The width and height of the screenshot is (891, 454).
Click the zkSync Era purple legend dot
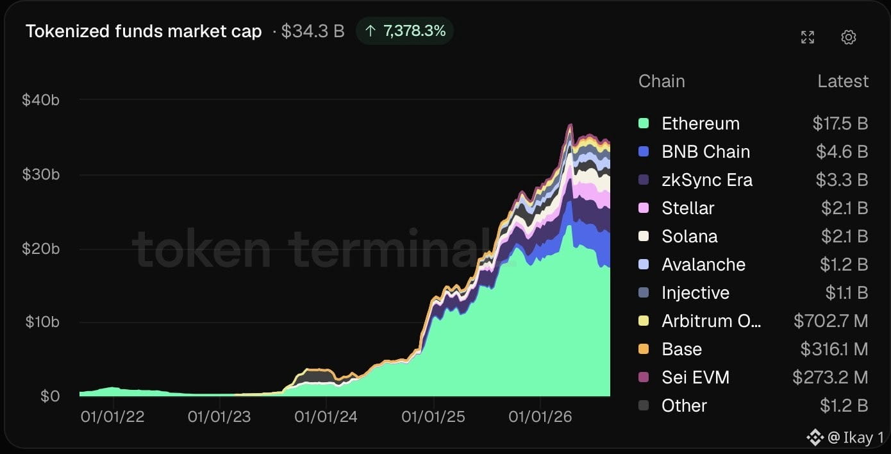pos(644,180)
